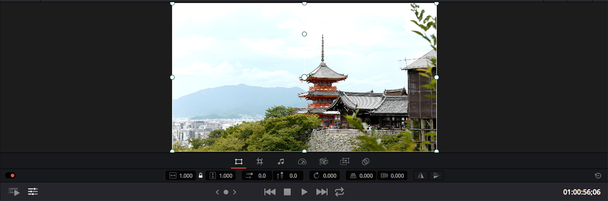Toggle loop playback

[x=339, y=192]
